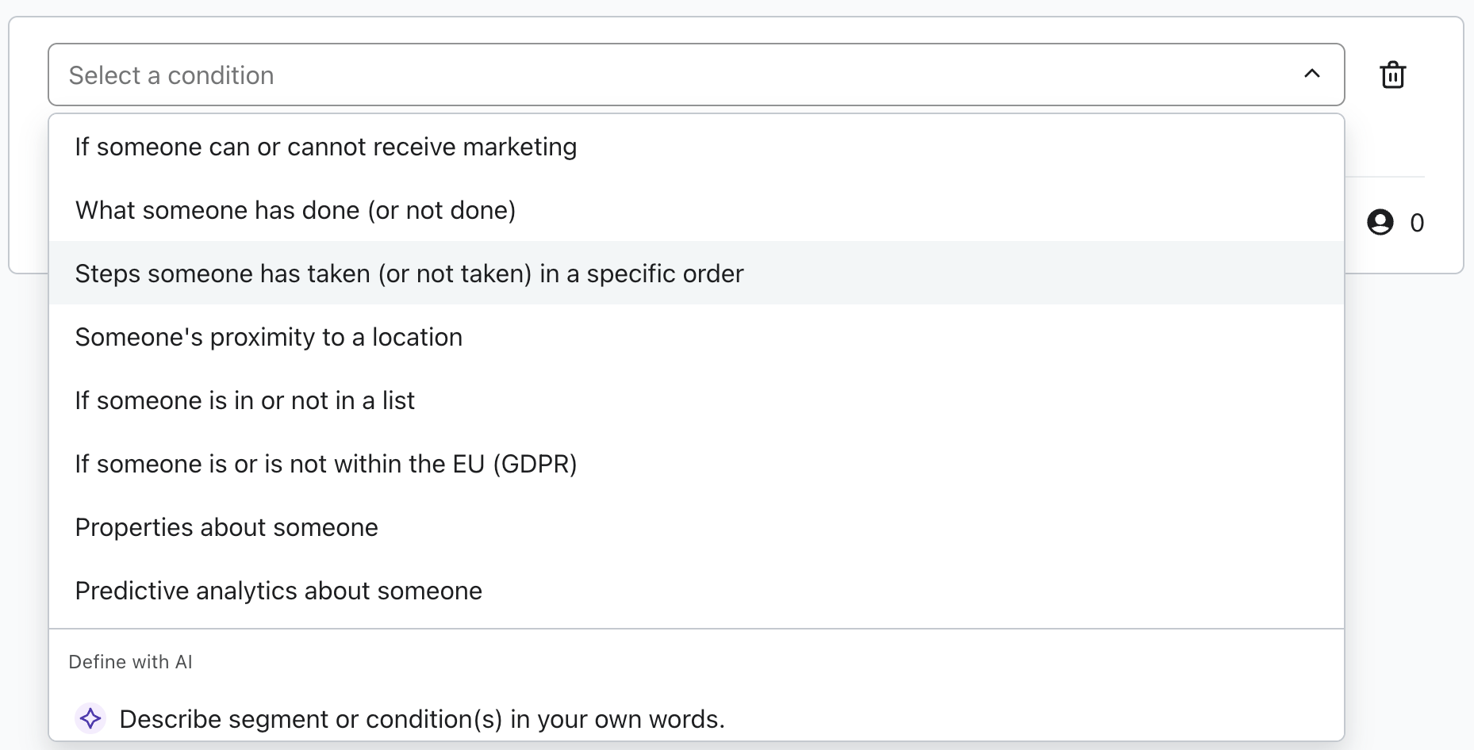
Task: Click Describe segment in your own words
Action: click(421, 719)
